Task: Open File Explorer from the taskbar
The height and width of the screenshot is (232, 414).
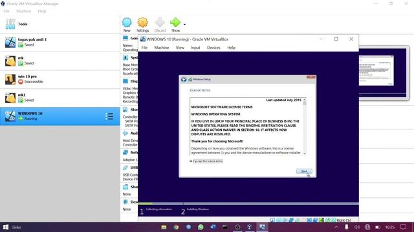Action: click(164, 227)
